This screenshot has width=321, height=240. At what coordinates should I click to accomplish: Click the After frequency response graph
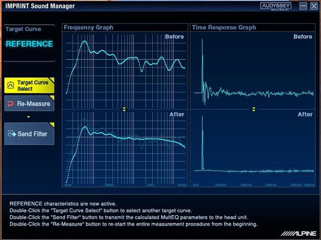coord(125,148)
